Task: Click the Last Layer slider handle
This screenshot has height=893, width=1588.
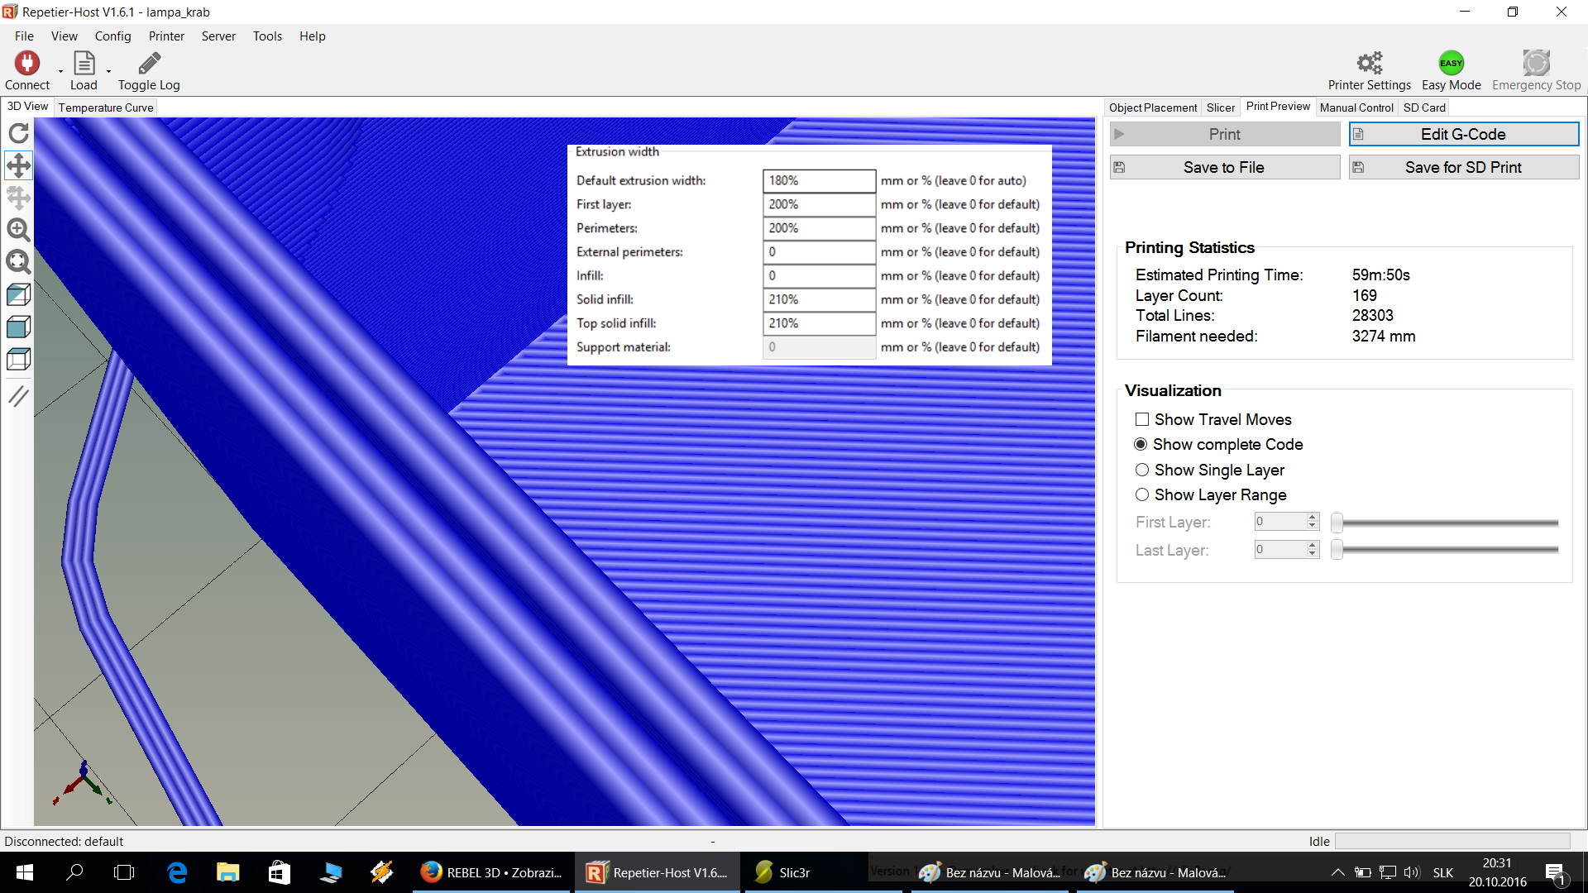Action: tap(1337, 550)
